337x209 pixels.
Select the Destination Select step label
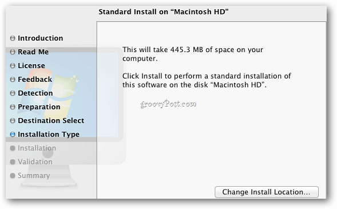[51, 121]
